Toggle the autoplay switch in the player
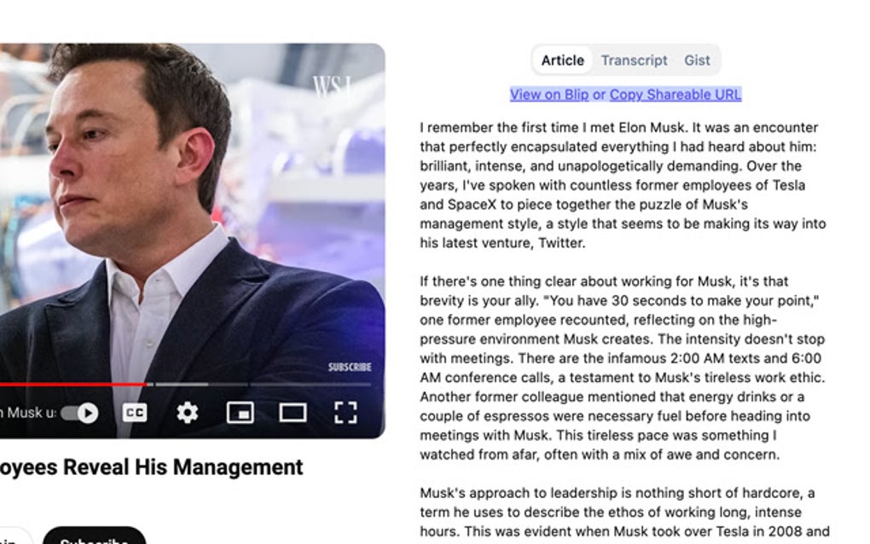Screen dimensions: 870x544 (80, 414)
